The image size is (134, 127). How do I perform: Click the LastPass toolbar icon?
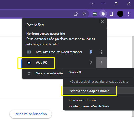[95, 14]
